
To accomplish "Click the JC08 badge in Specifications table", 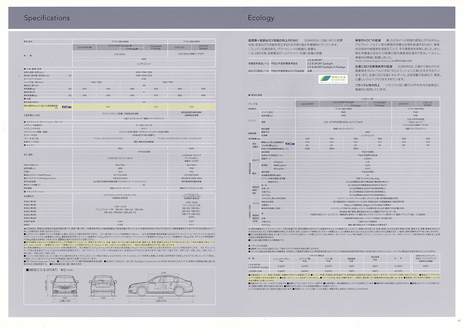I will point(66,107).
